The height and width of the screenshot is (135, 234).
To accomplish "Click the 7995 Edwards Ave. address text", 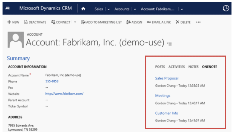I will point(21,125).
